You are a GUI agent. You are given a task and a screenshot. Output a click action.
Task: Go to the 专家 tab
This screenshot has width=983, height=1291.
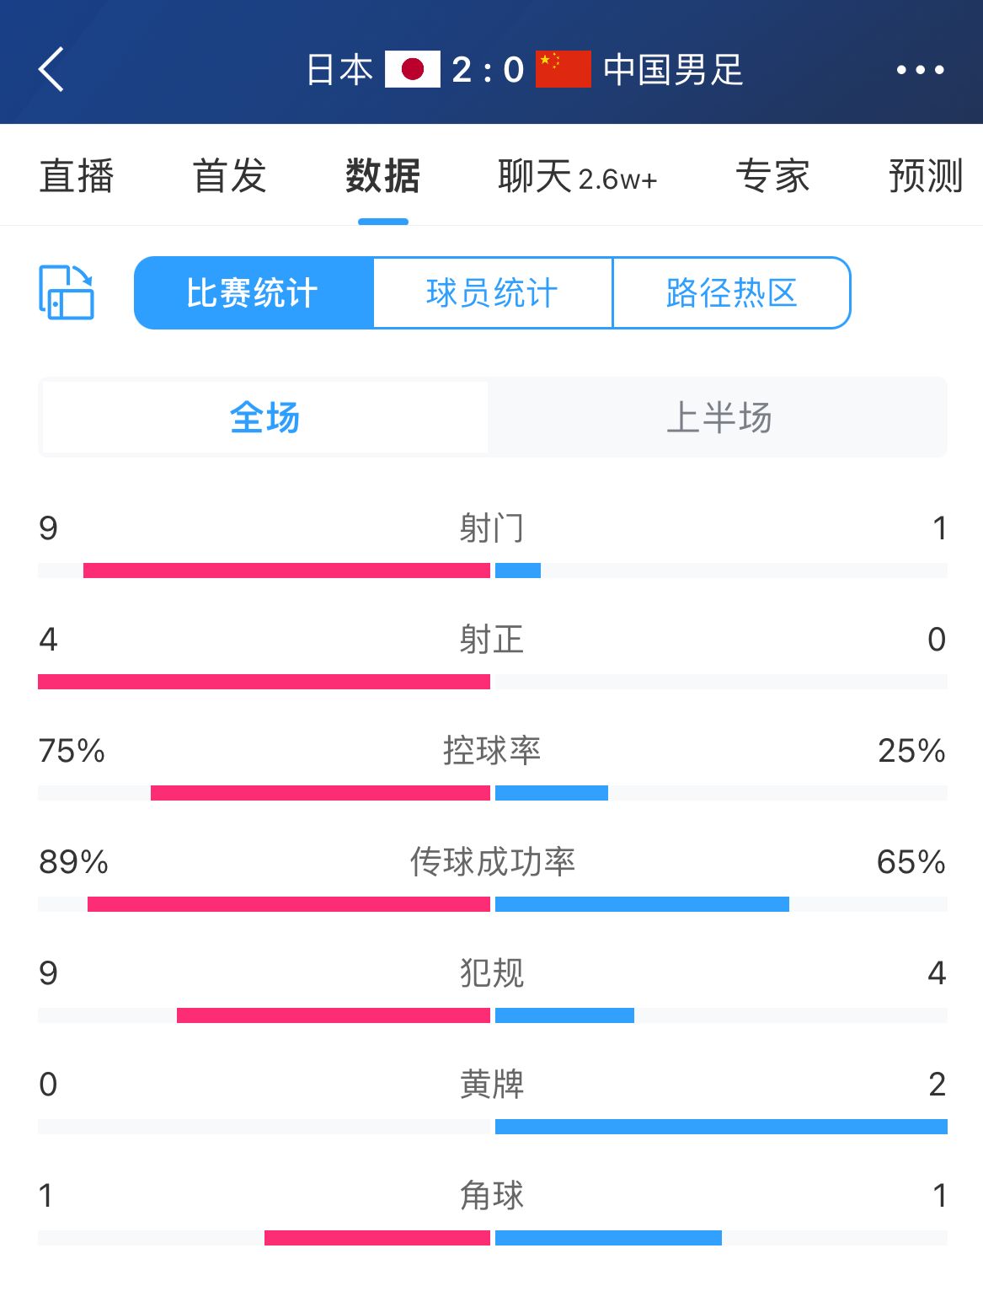[x=772, y=176]
